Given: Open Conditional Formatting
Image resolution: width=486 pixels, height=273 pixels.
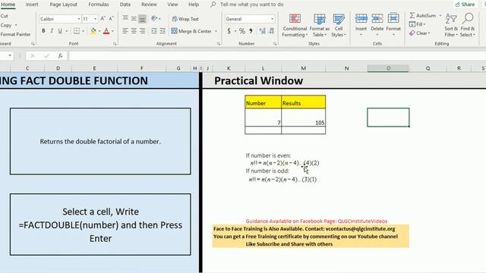Looking at the screenshot, I should (x=295, y=25).
